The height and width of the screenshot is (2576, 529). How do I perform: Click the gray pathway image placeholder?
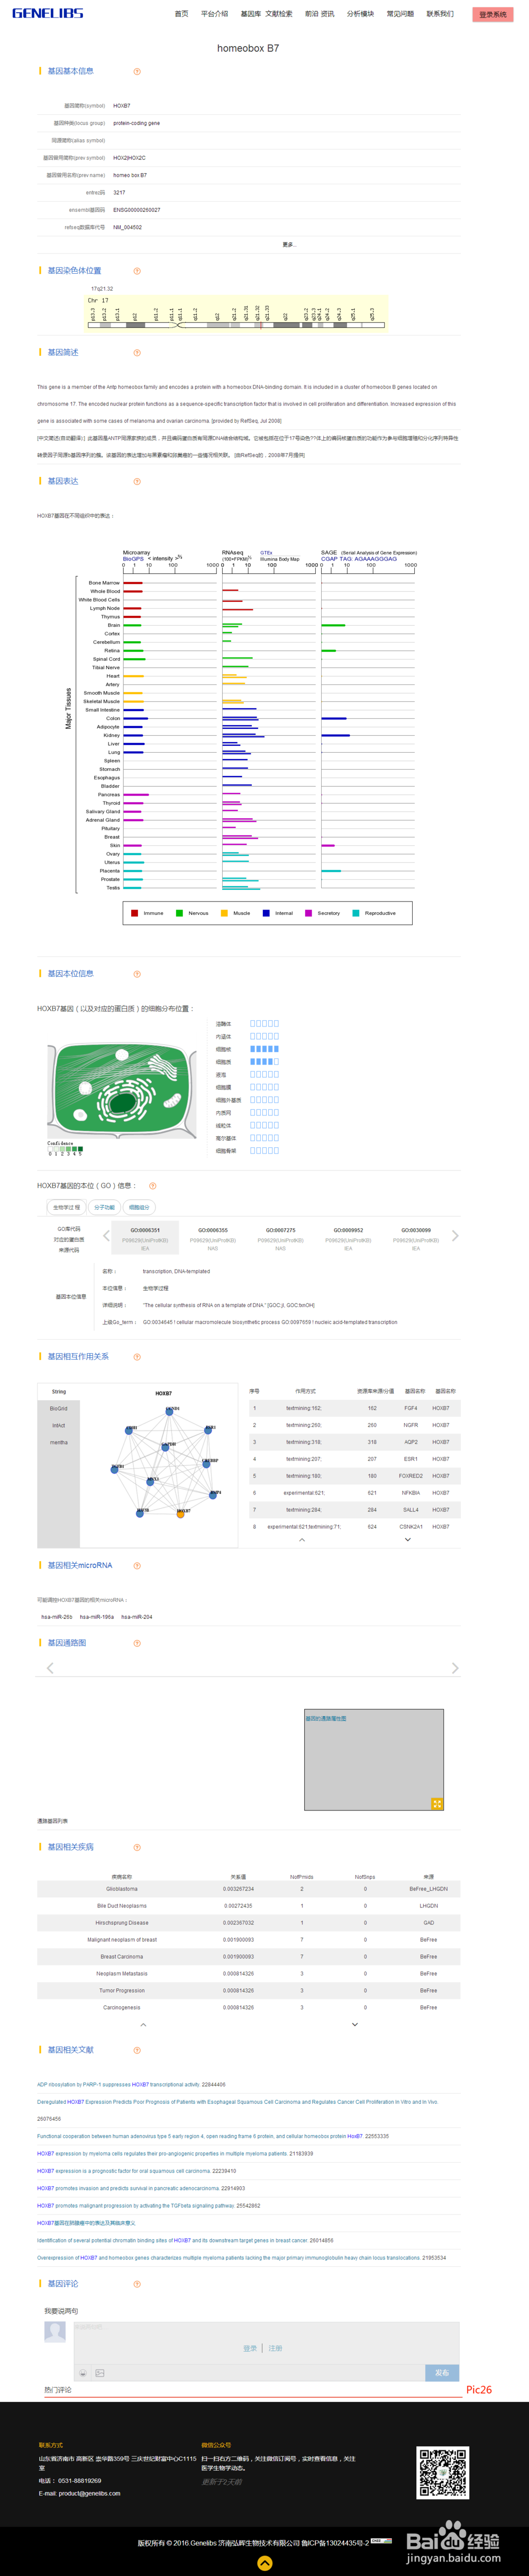(x=374, y=1760)
